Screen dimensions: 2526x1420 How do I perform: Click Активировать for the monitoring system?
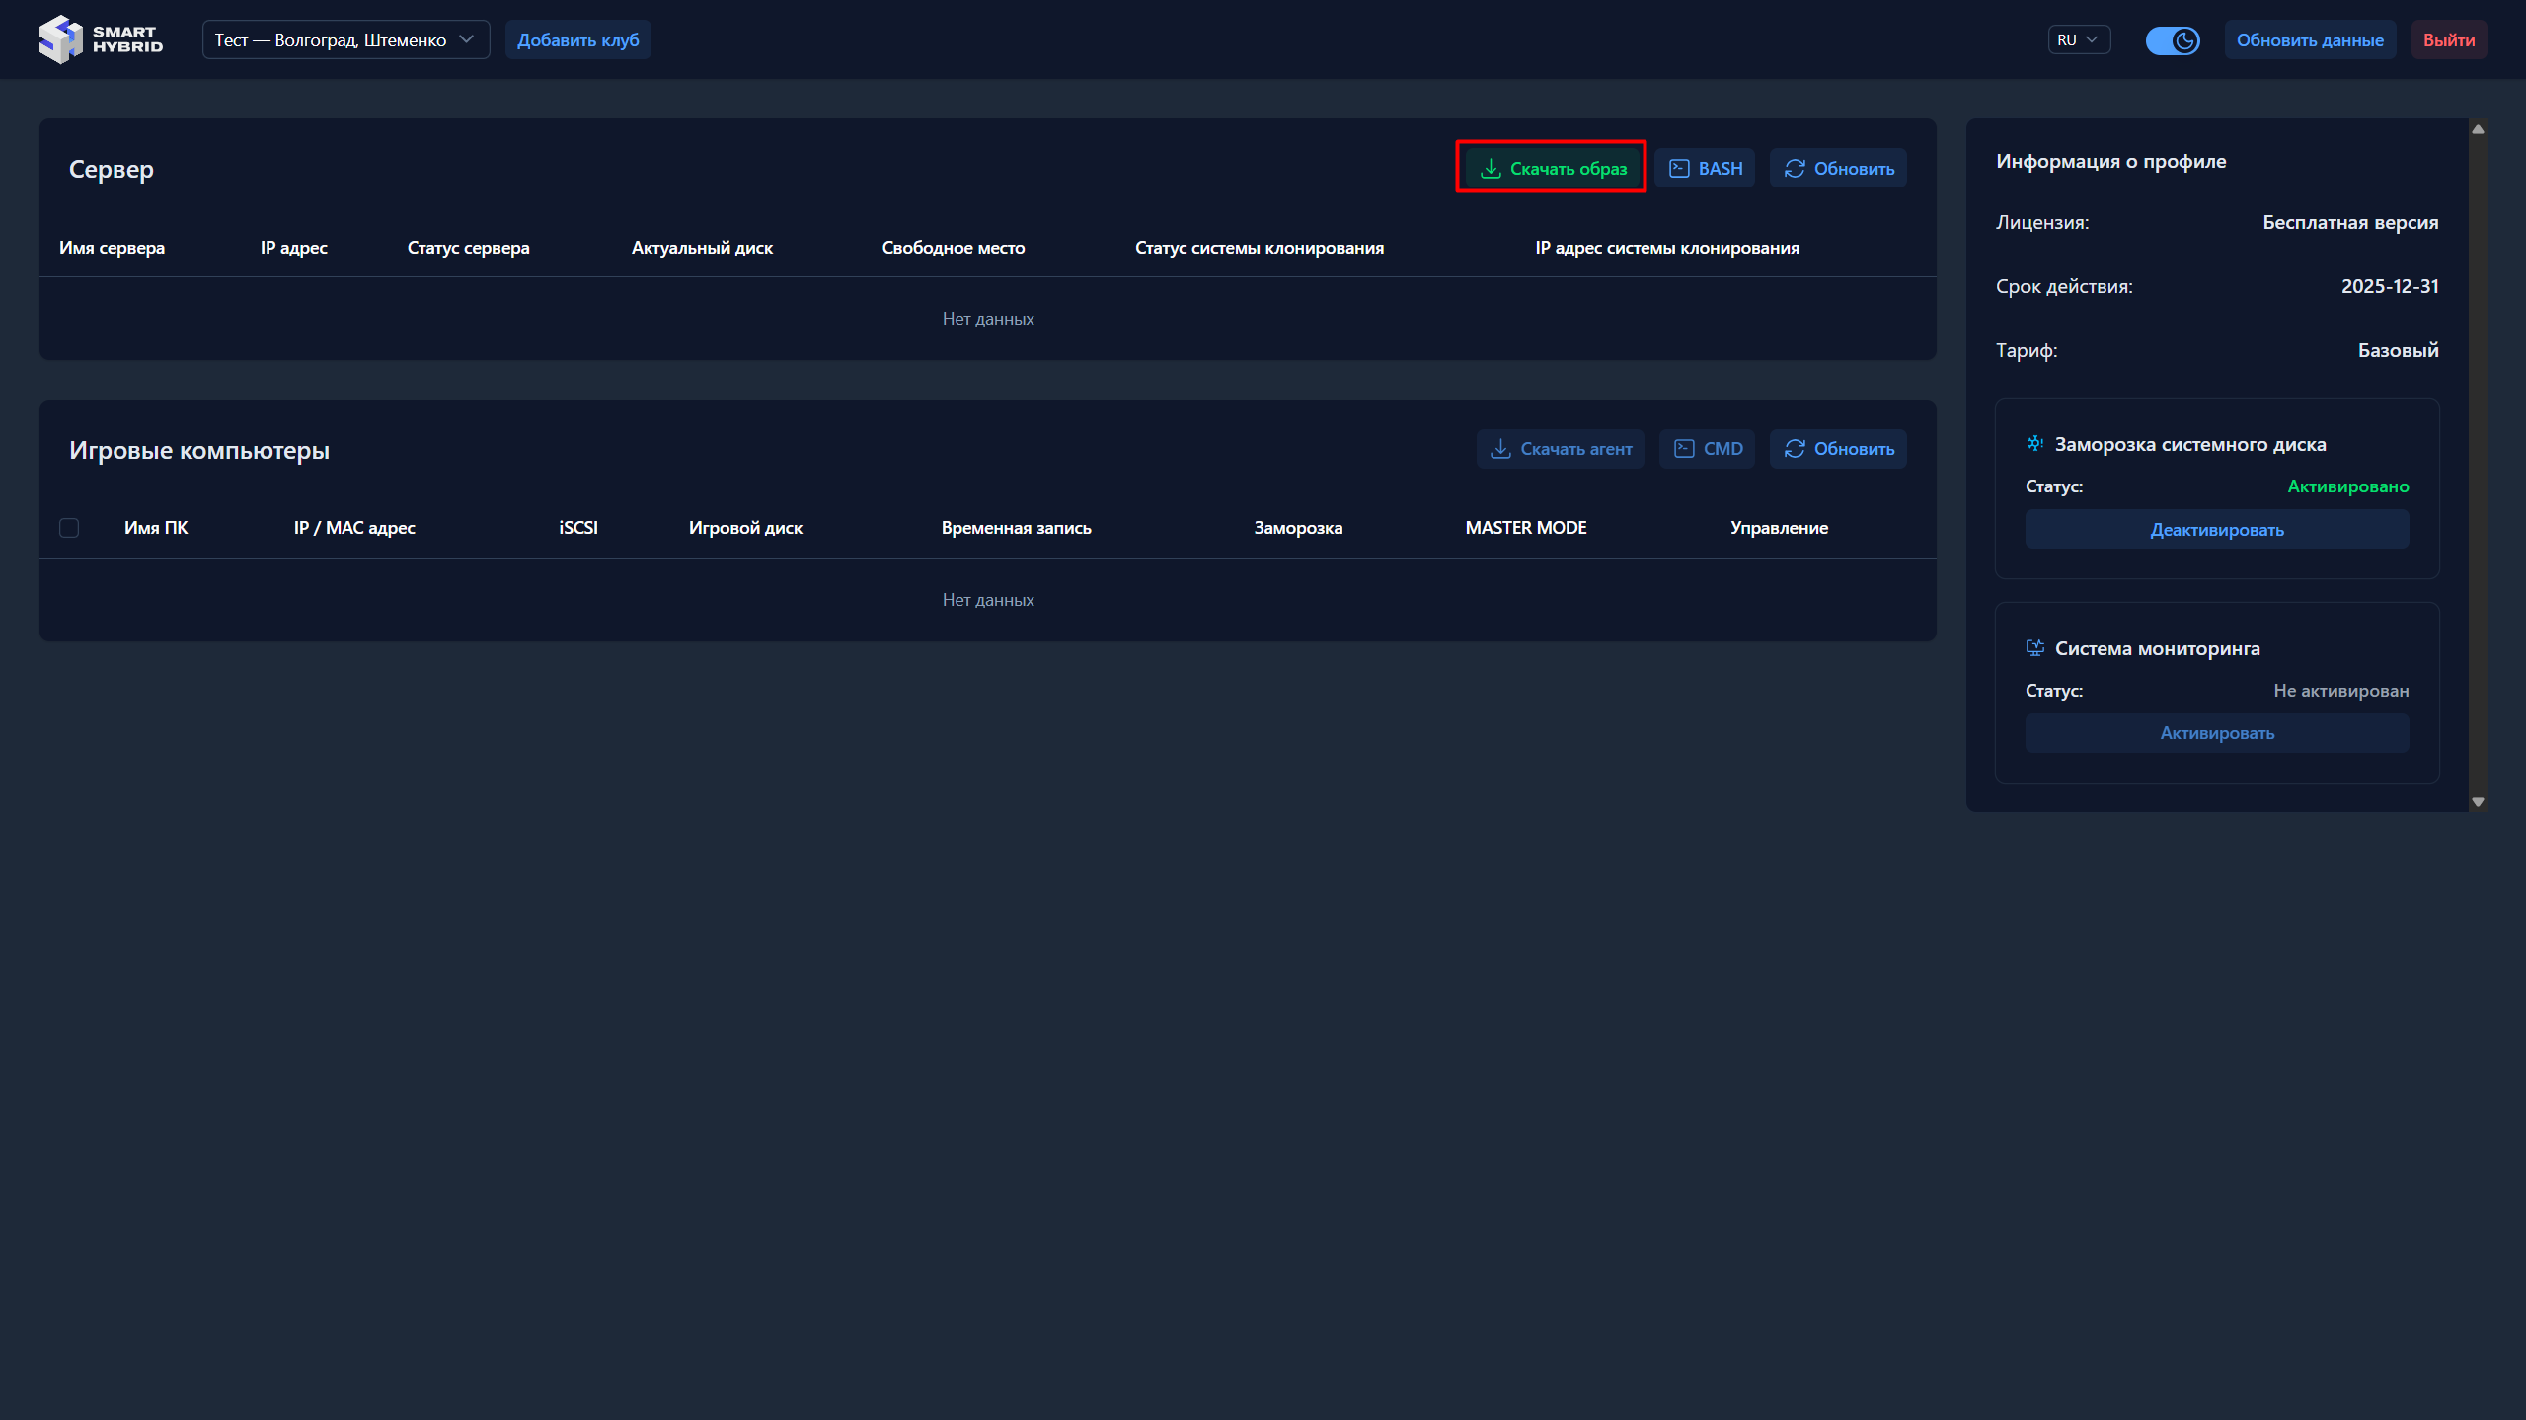(2216, 733)
